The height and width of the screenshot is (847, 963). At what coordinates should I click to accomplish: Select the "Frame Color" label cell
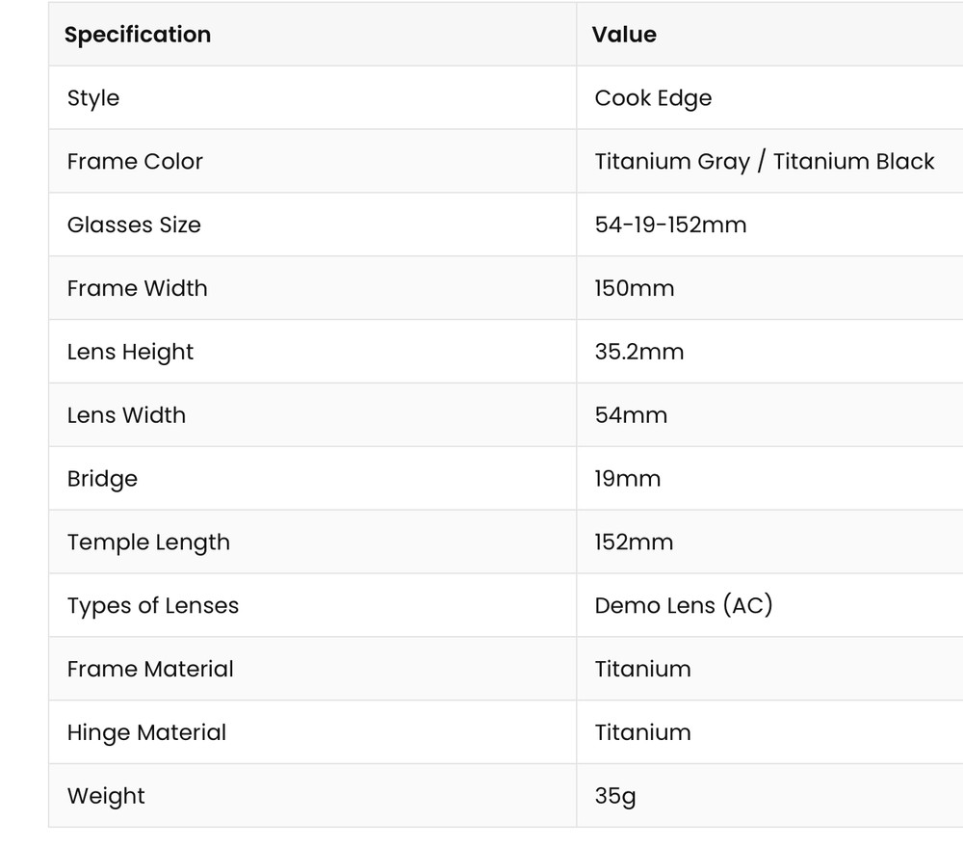click(135, 162)
